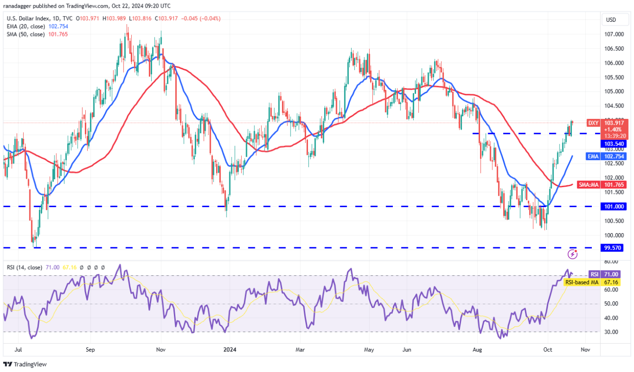Screen dimensions: 634x372
Task: Click the 30.00 RSI axis label
Action: 612,332
